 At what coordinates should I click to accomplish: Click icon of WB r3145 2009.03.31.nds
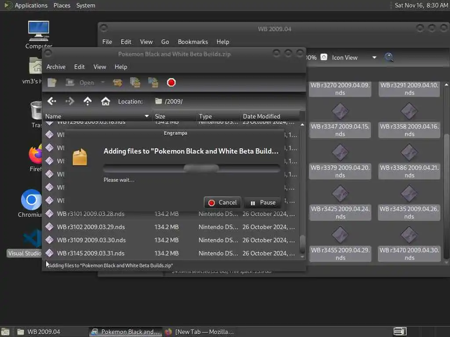point(49,253)
